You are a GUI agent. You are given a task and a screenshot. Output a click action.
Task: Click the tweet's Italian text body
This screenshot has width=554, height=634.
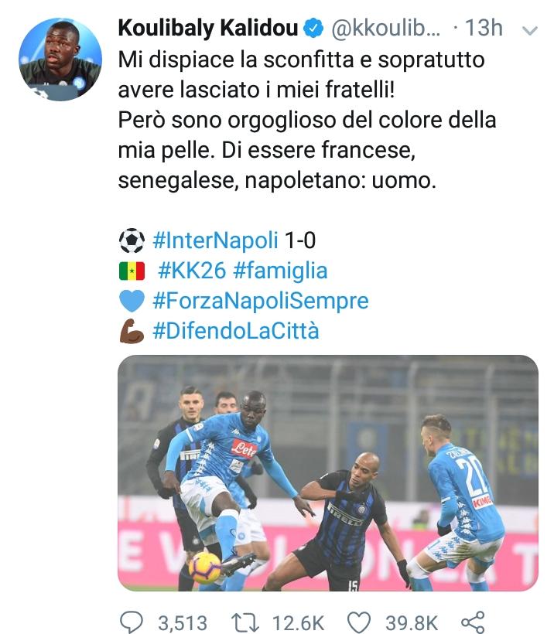point(307,120)
